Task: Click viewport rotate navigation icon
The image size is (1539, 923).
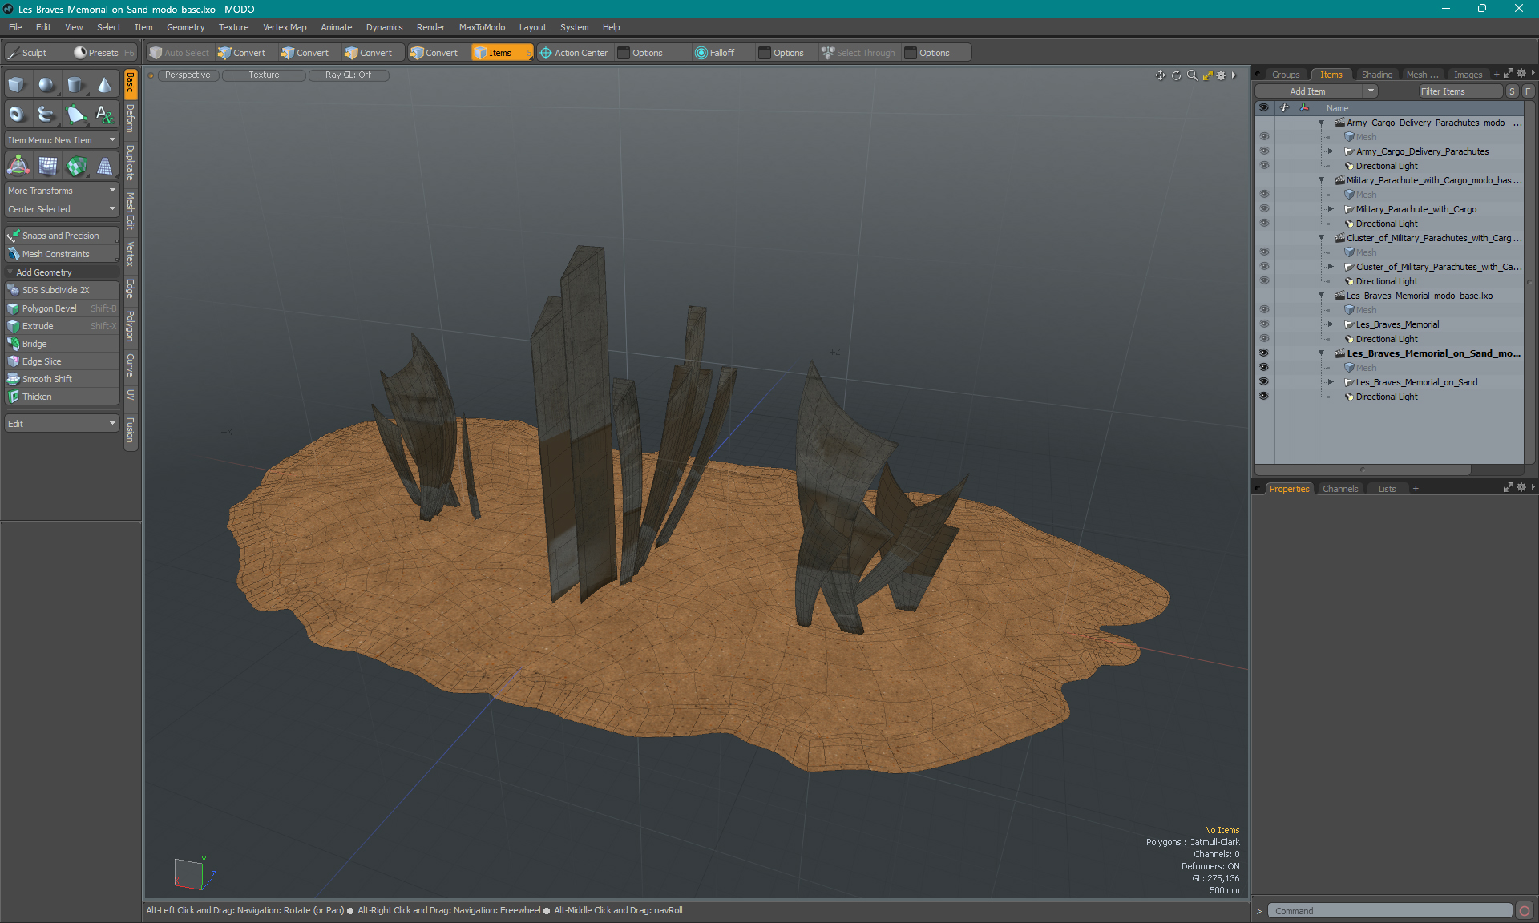Action: (1177, 75)
